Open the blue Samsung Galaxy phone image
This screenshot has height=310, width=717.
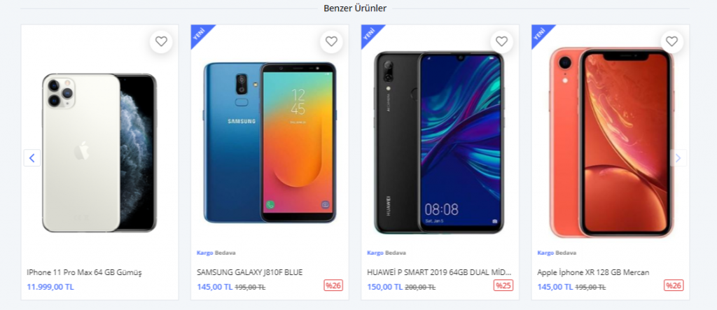click(270, 143)
